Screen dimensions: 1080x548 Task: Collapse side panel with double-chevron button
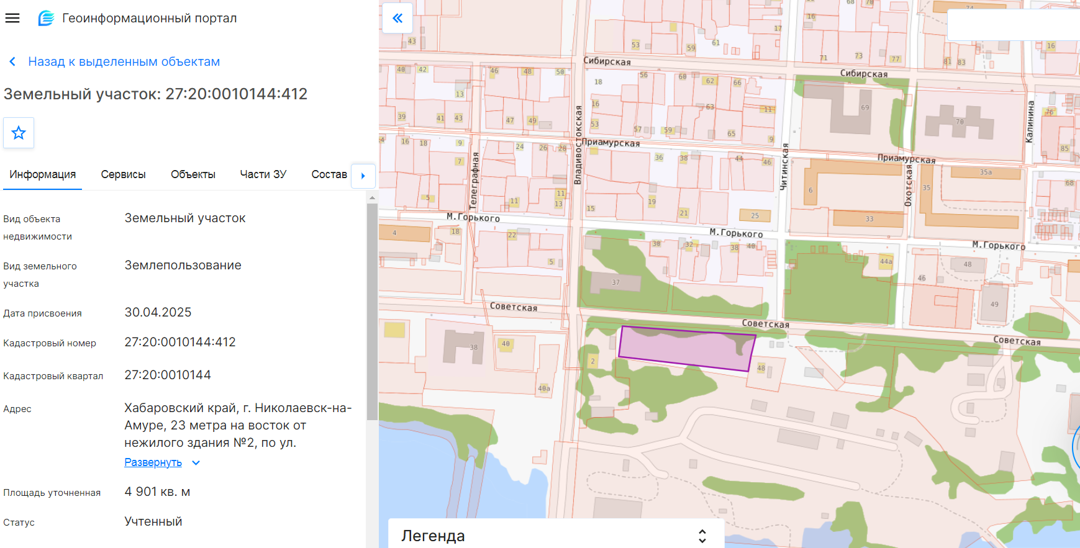pos(397,18)
